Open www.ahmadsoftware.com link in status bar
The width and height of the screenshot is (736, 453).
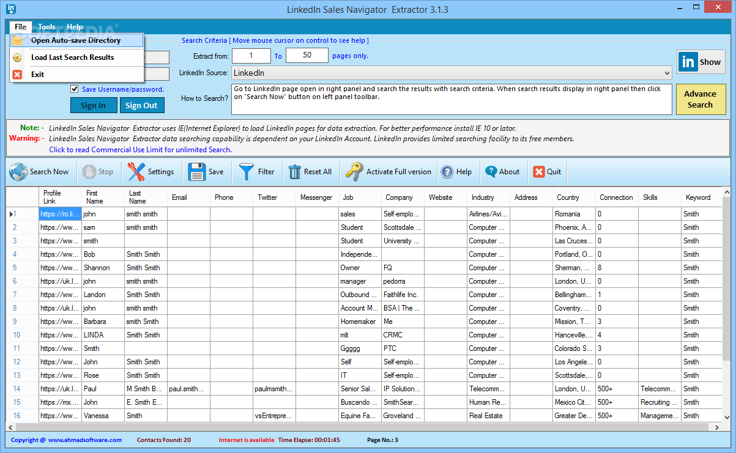coord(85,440)
